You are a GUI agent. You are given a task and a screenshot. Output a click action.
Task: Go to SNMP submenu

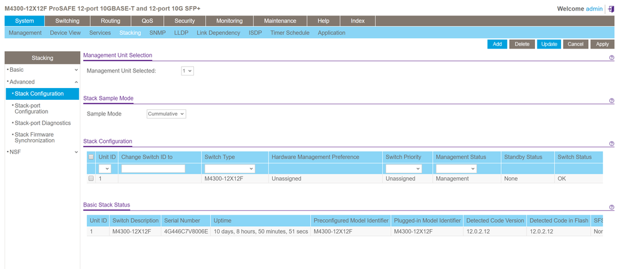pos(158,33)
